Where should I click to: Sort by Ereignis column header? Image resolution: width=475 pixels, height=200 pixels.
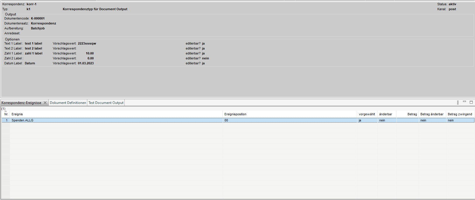point(17,114)
